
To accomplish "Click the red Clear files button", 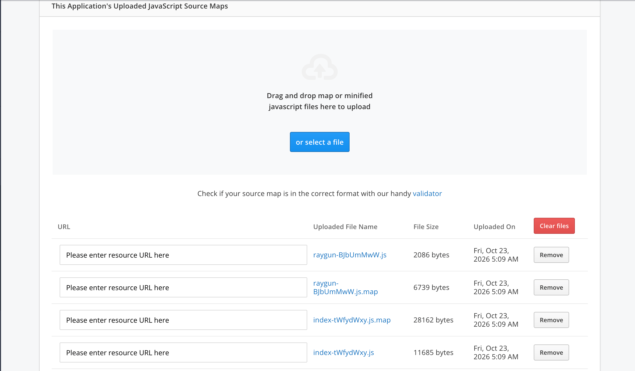I will coord(554,226).
